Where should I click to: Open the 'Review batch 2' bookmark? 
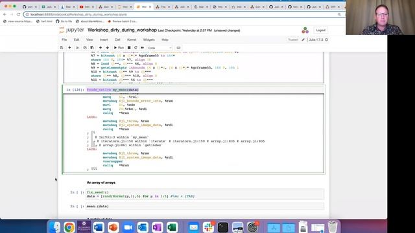pos(122,21)
